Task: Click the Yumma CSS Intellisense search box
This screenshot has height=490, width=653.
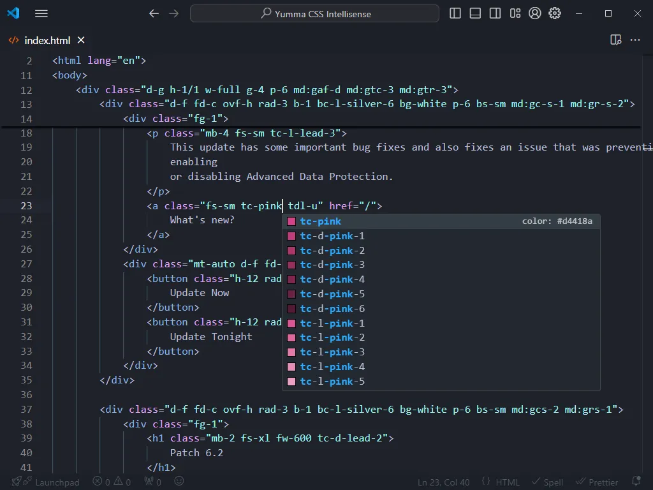Action: 314,14
